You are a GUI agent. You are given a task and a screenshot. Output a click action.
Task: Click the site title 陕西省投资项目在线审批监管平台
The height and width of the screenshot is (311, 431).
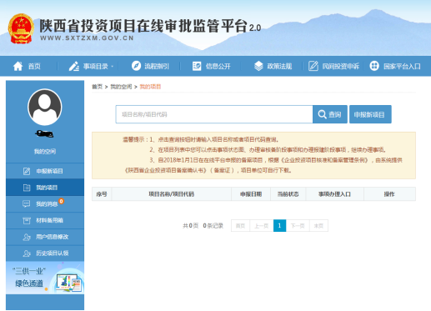[143, 26]
